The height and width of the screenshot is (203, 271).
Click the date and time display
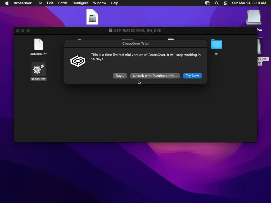pos(249,3)
